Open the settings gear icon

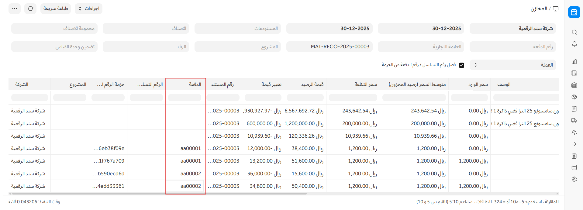pos(574,179)
